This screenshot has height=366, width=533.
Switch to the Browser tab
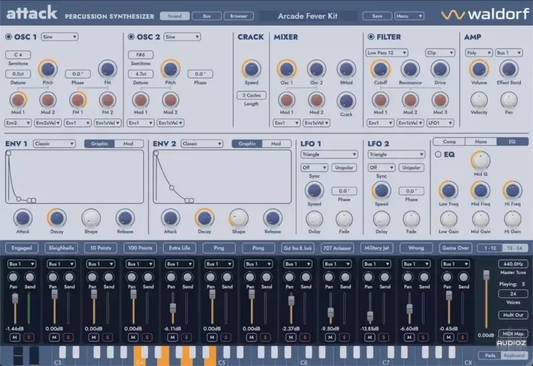tap(239, 16)
